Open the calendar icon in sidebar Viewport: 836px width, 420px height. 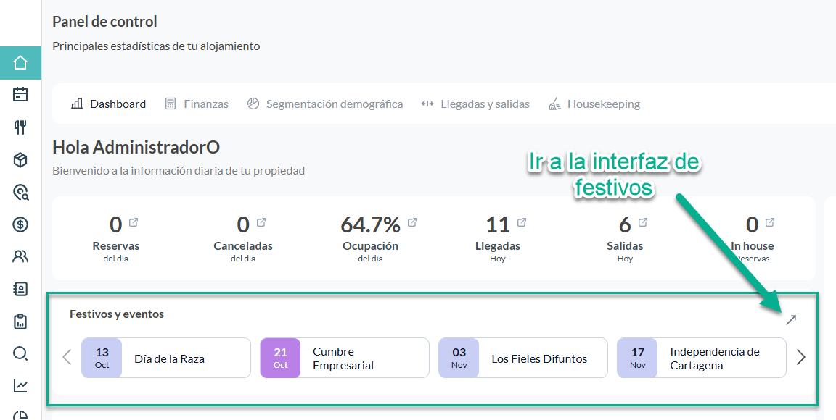click(x=20, y=94)
